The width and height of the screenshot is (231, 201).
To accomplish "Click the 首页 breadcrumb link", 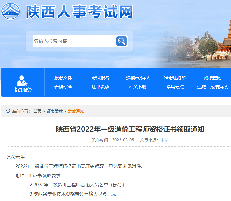I will click(37, 111).
